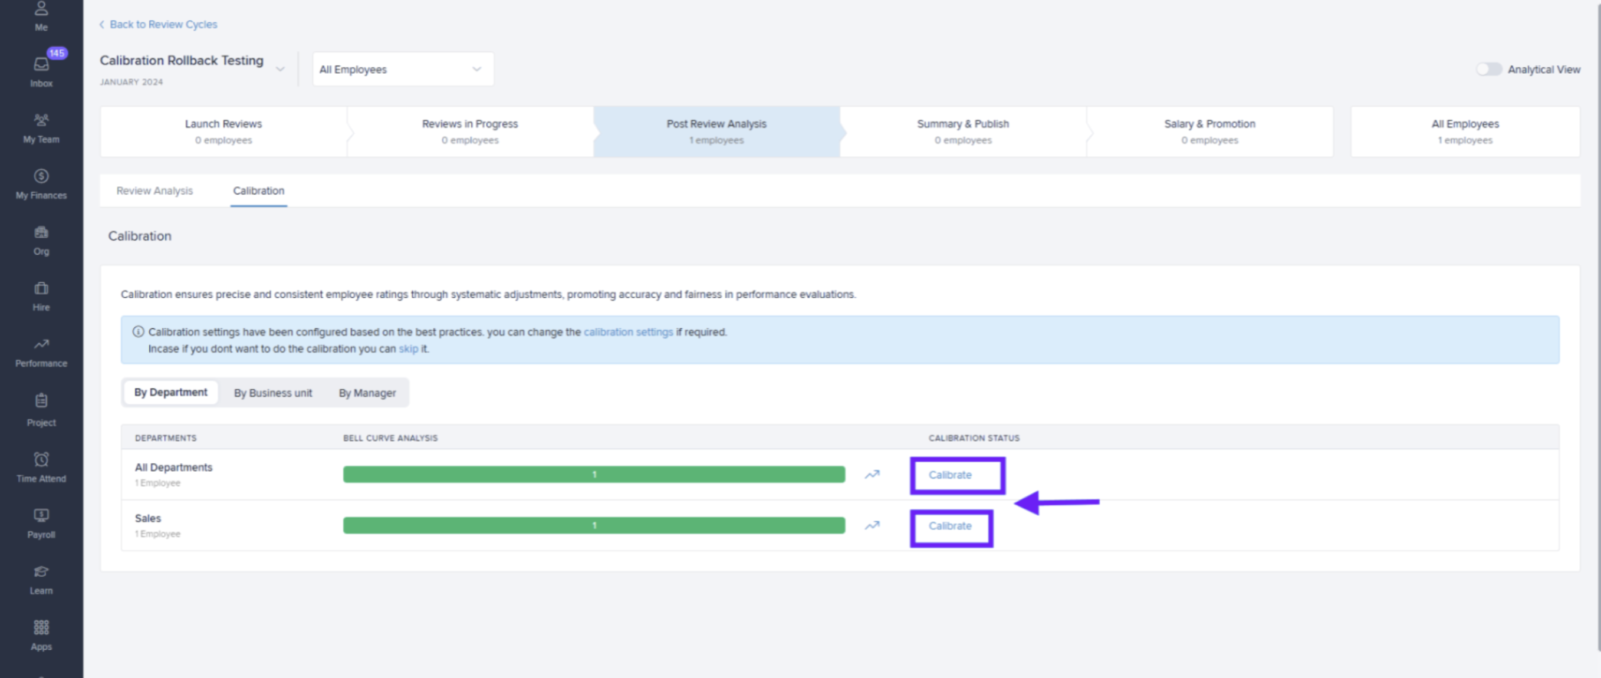Select the By Manager grouping option

click(367, 393)
